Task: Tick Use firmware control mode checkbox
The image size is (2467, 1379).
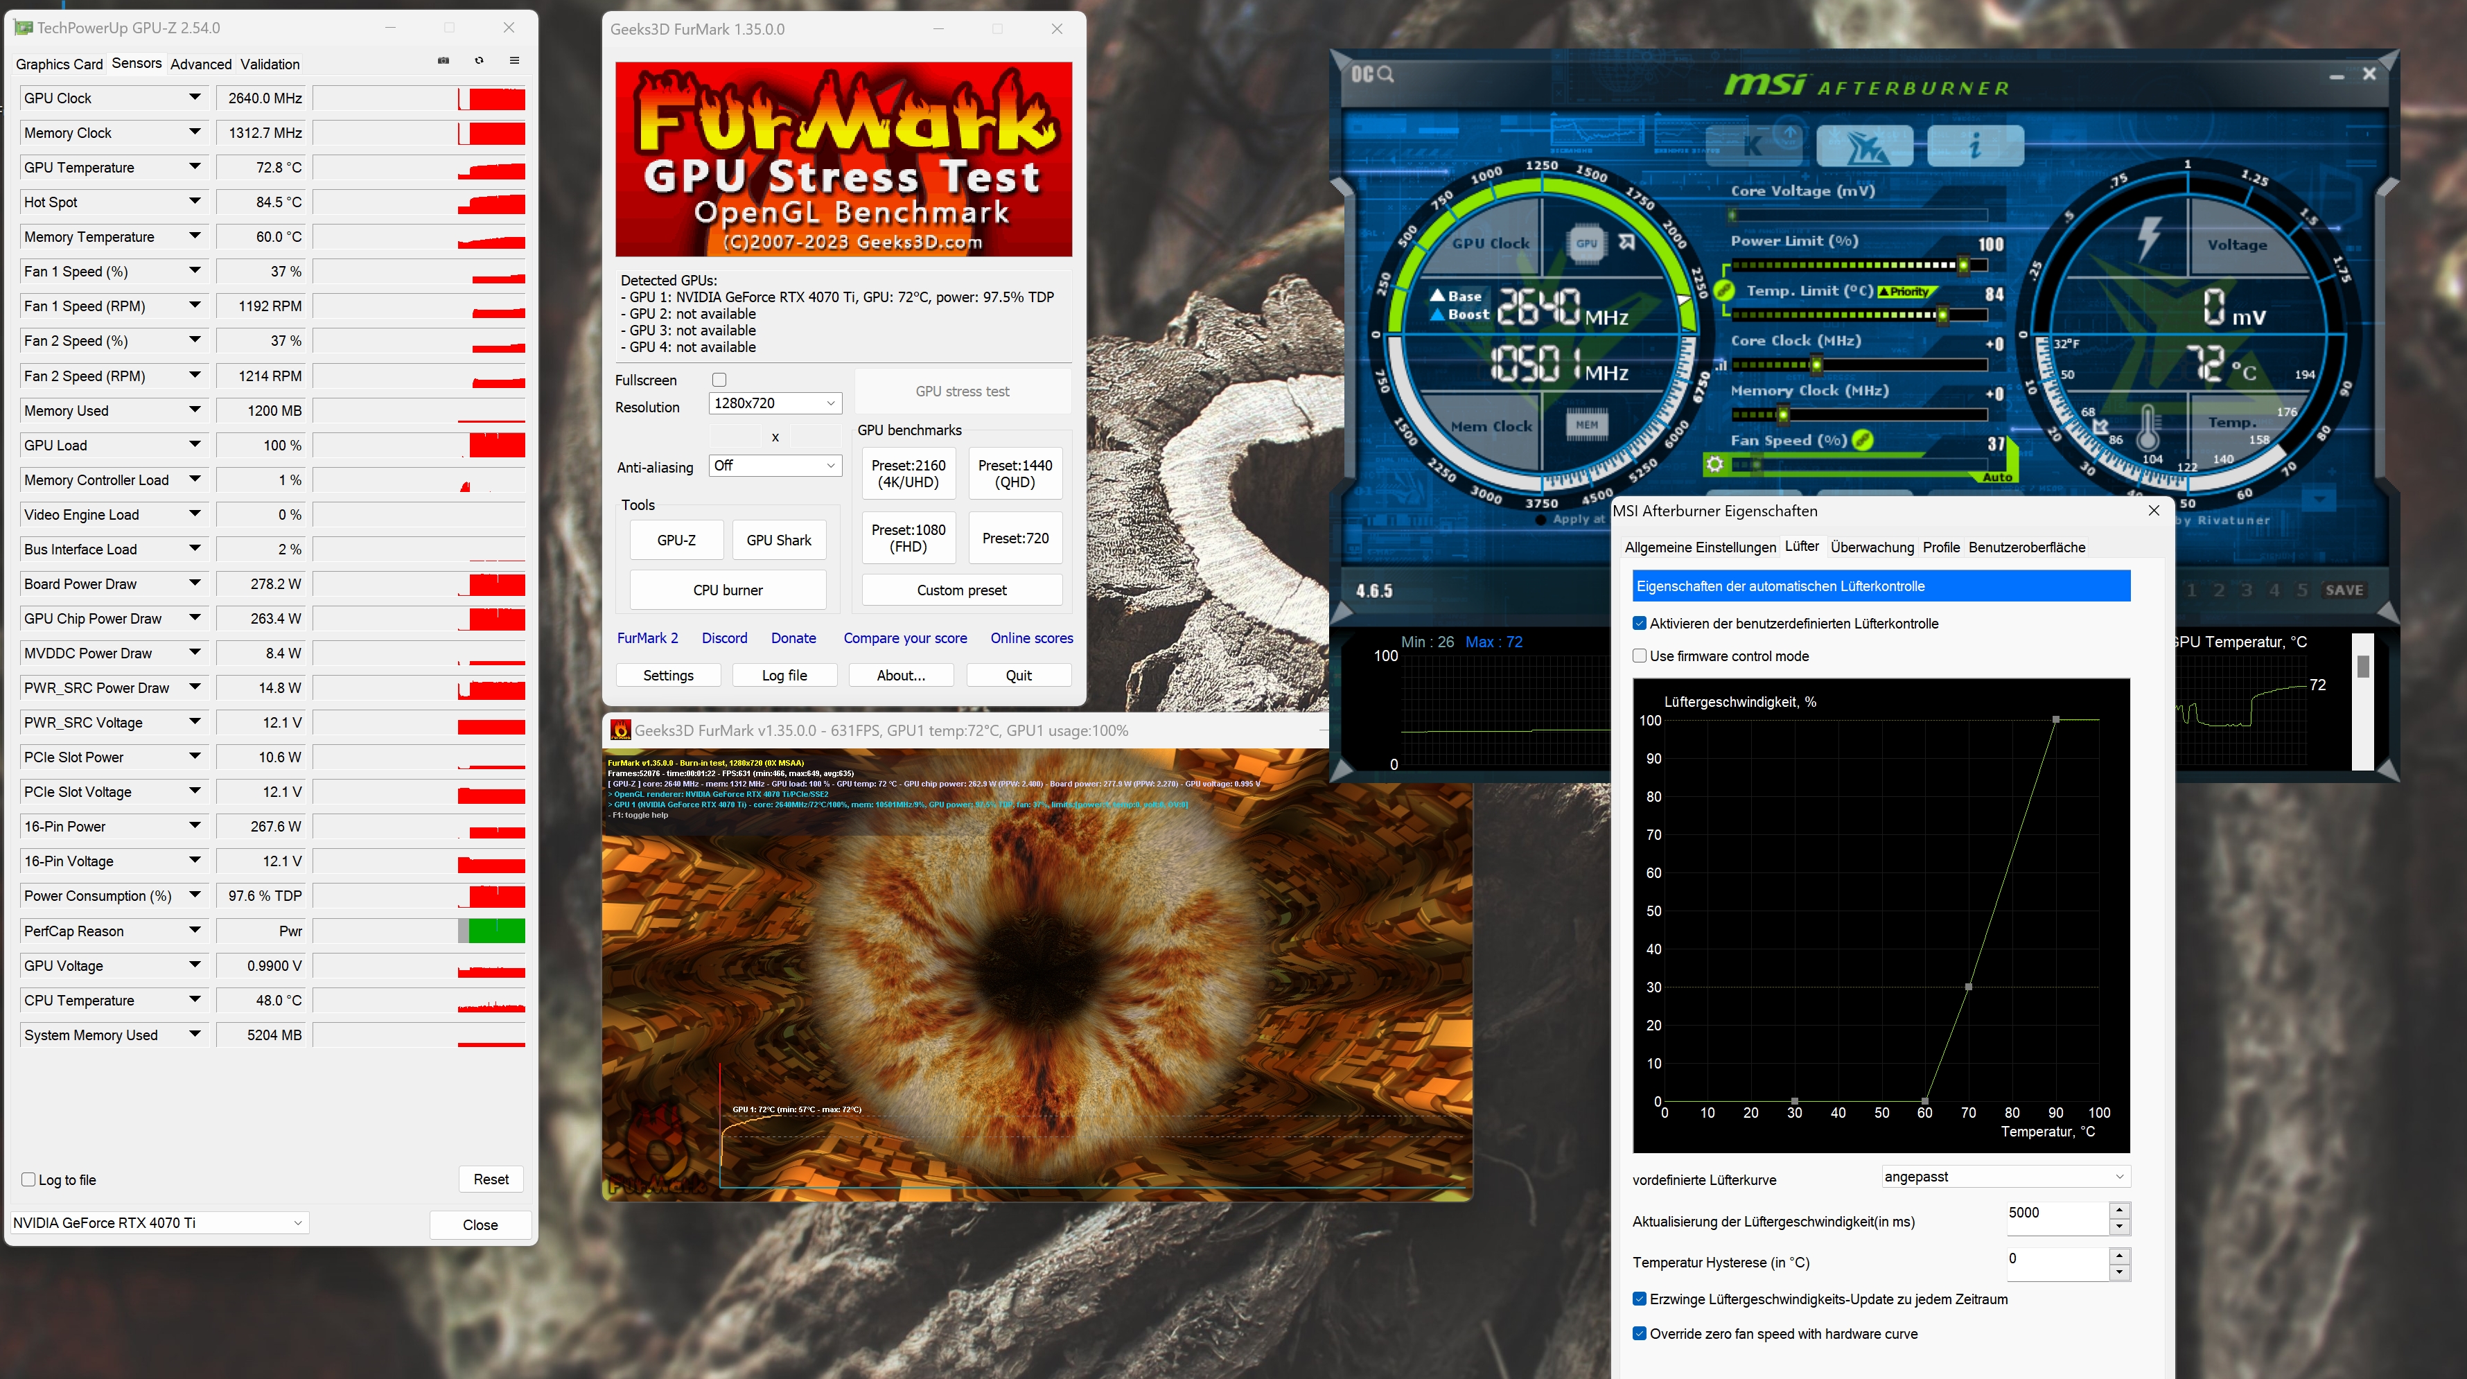Action: [x=1640, y=656]
